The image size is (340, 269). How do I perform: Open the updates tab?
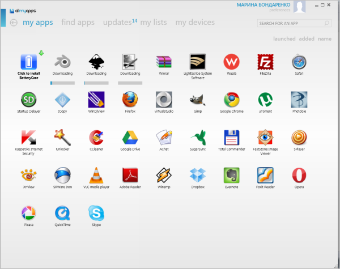pos(120,22)
